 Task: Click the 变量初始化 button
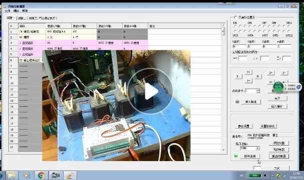[x=268, y=126]
